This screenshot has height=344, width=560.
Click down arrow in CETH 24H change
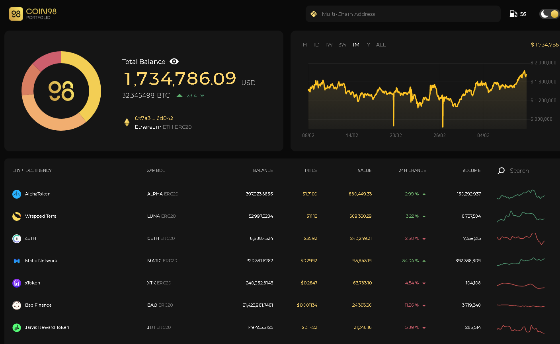coord(424,239)
